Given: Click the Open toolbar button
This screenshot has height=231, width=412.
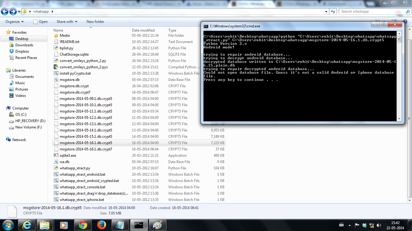Looking at the screenshot, I should coord(40,22).
